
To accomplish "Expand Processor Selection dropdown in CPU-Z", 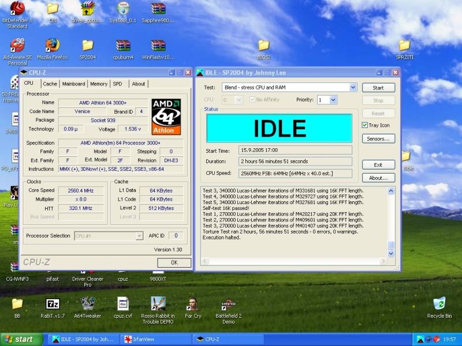I will pos(139,236).
